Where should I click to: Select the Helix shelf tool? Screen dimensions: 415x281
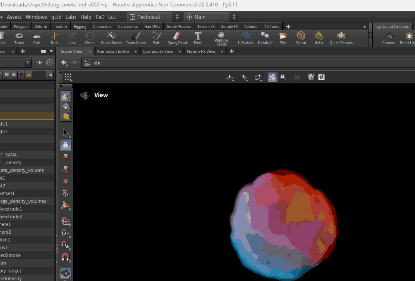[x=319, y=38]
